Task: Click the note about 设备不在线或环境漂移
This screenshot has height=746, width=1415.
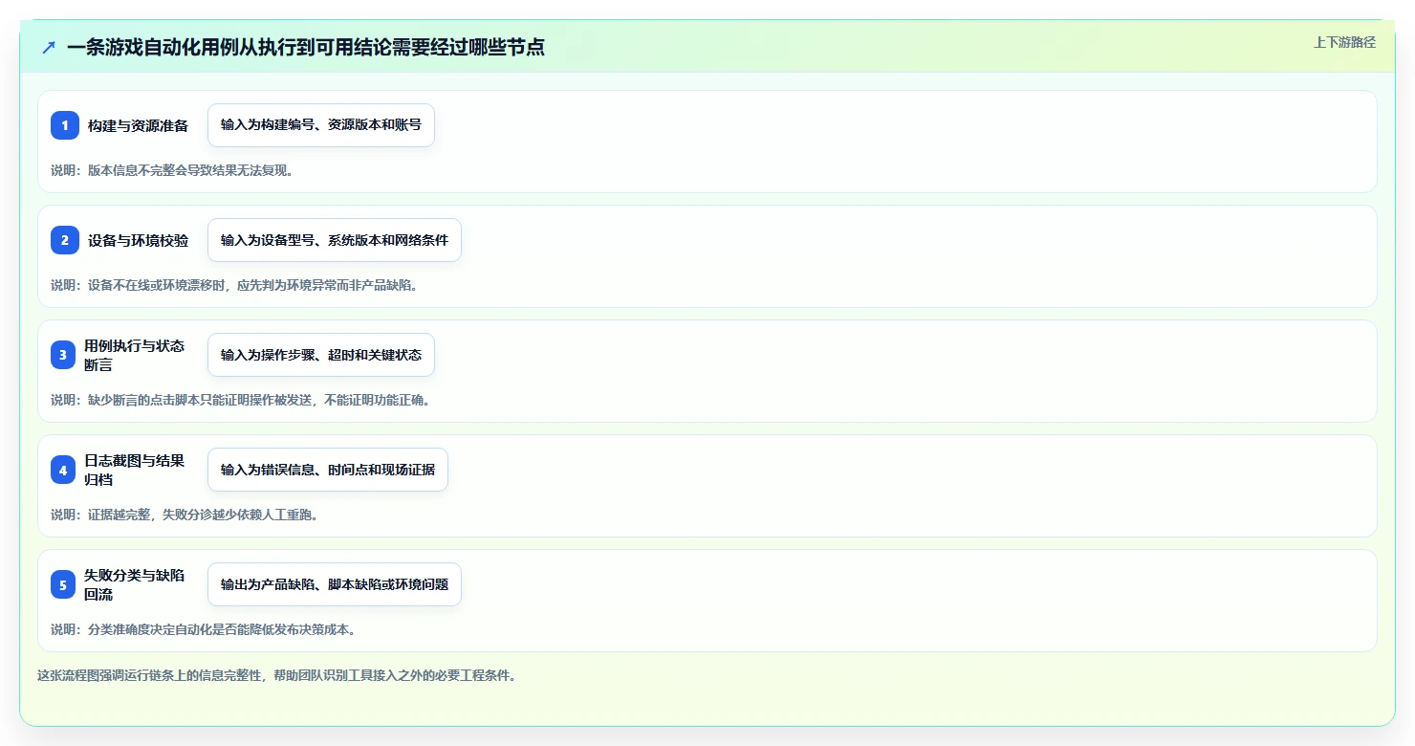Action: [234, 285]
